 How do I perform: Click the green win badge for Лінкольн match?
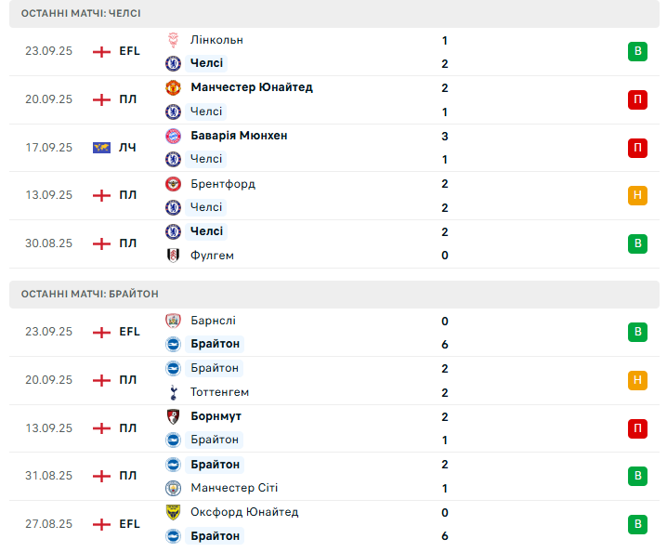[637, 51]
